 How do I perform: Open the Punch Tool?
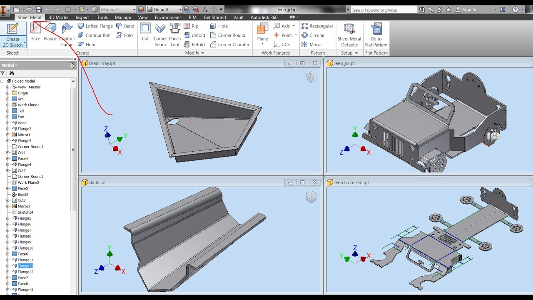click(x=175, y=35)
